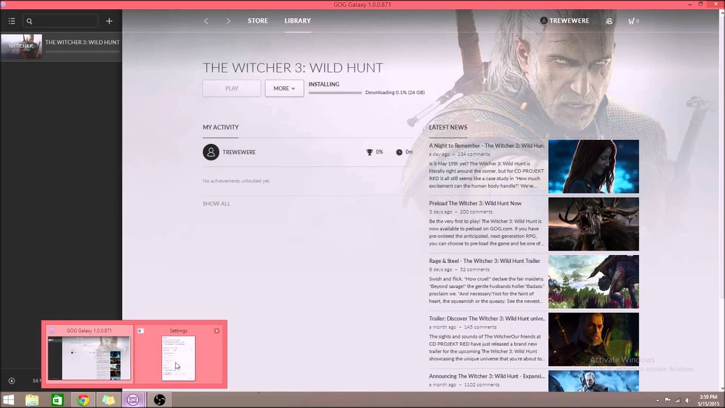
Task: Open 'Trailer: Discover The Witcher 3' article
Action: [487, 318]
